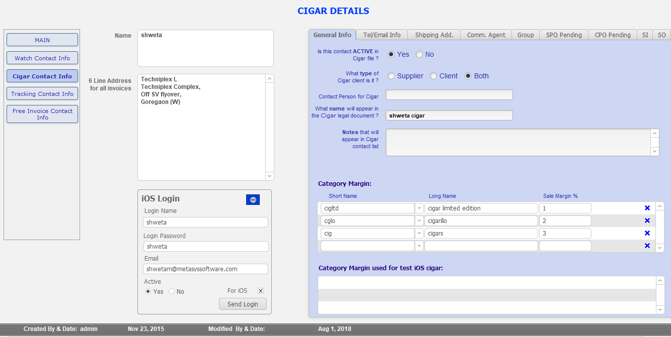Screen dimensions: 671x337
Task: Remove the cglo category row with X
Action: point(647,220)
